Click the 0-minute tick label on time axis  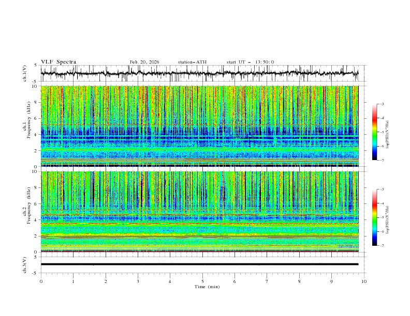(41, 281)
